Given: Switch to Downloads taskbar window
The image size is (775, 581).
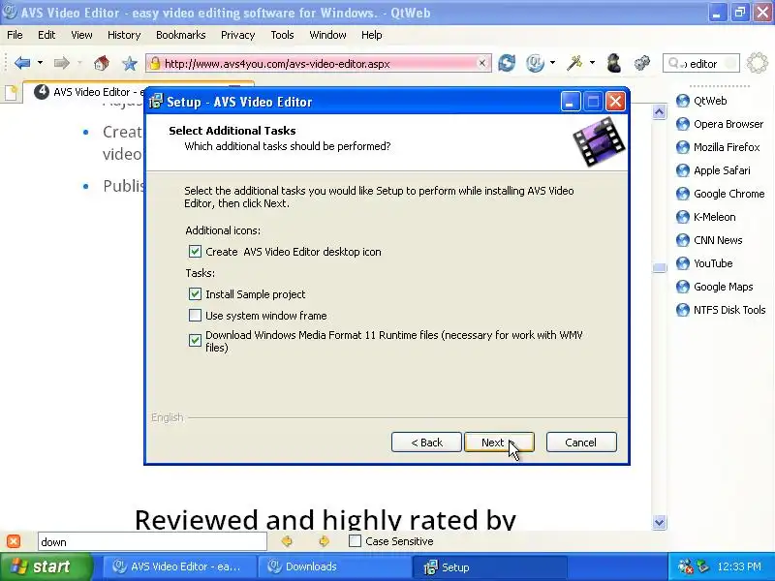Looking at the screenshot, I should (334, 566).
